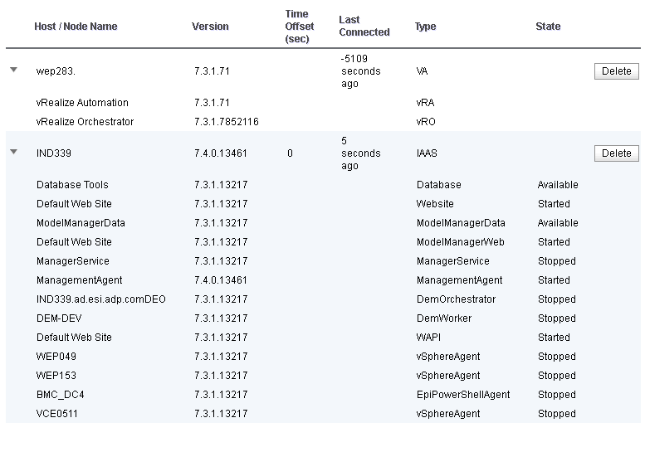The image size is (645, 452).
Task: Click the Stopped state of VCE0511
Action: coord(556,414)
